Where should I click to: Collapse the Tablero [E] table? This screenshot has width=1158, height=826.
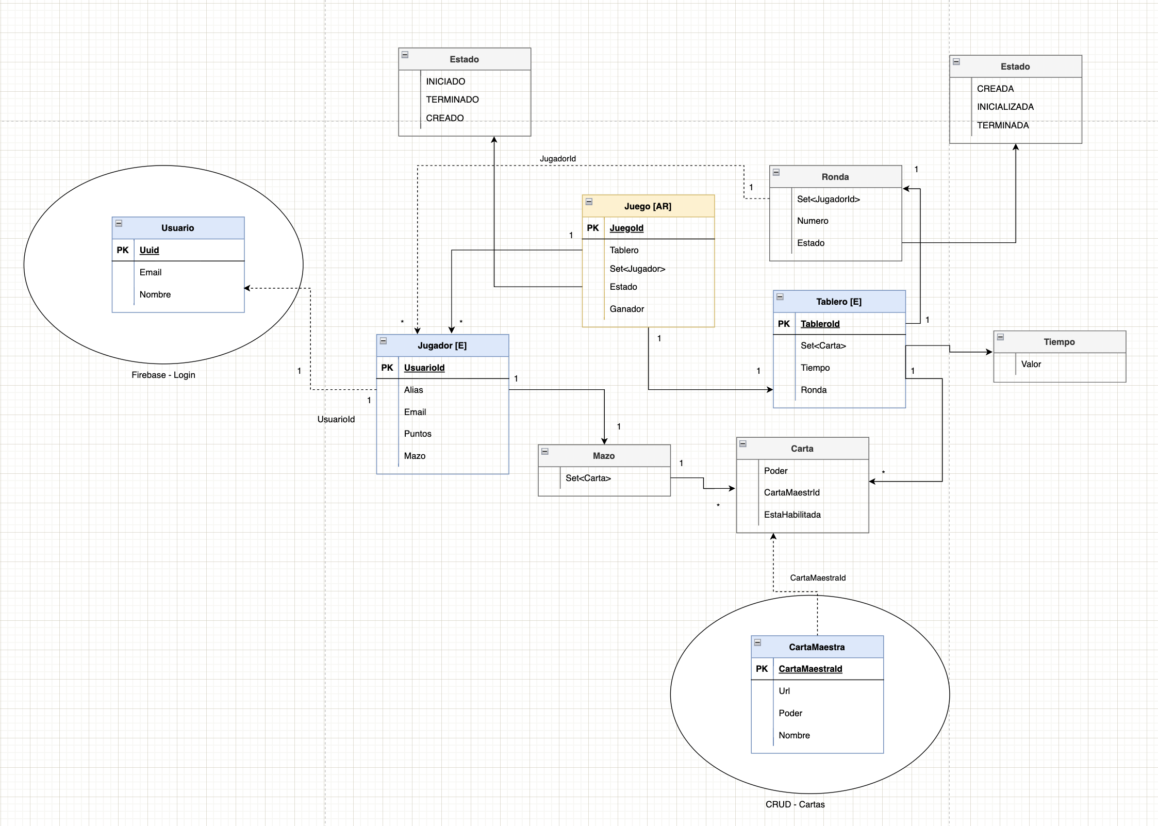(780, 297)
